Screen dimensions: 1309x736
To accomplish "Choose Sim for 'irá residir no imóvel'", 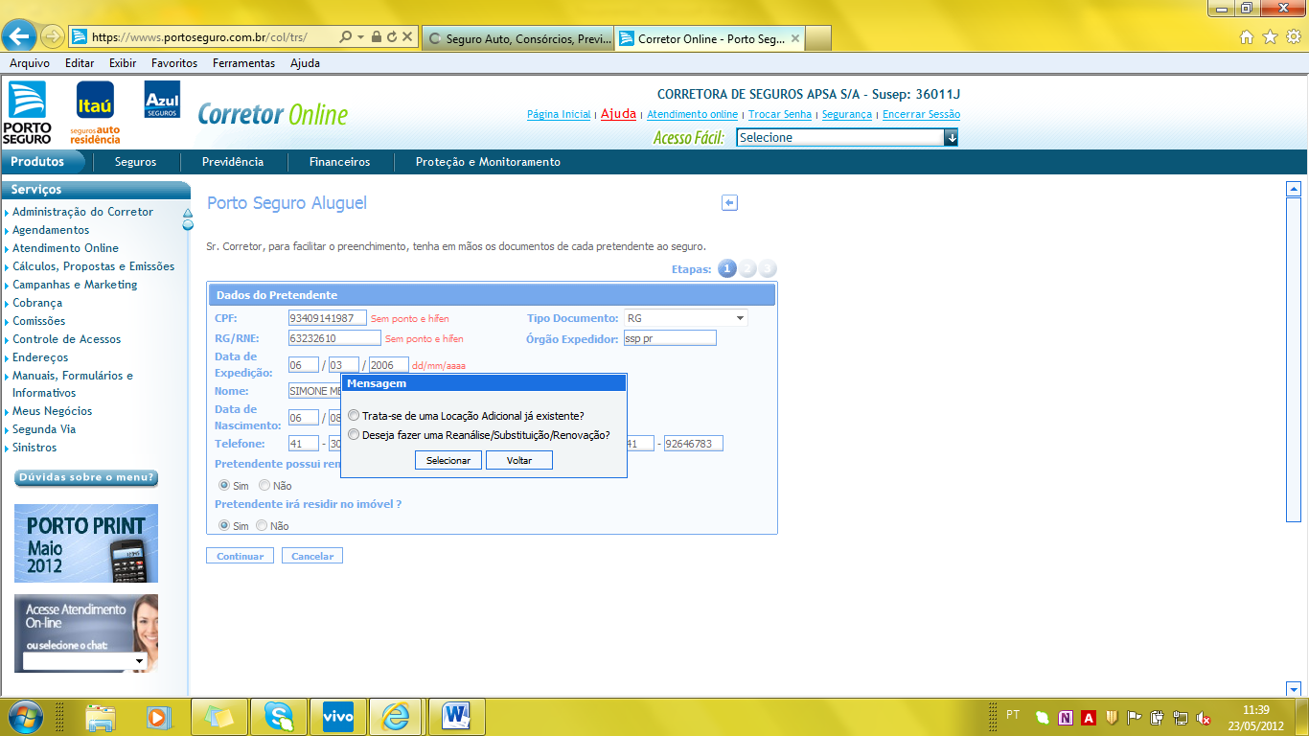I will tap(224, 525).
